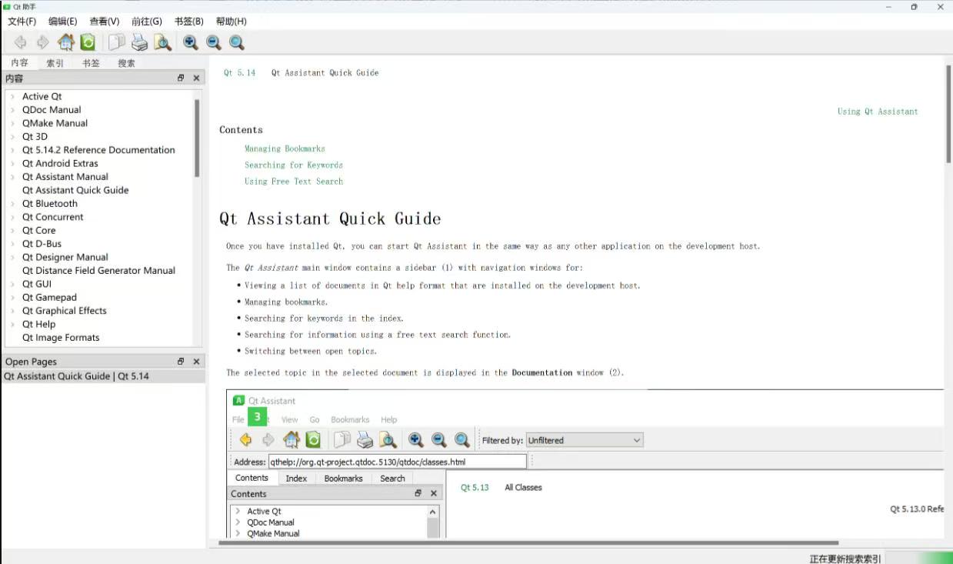
Task: Expand the Qt Bluetooth node
Action: [x=13, y=203]
